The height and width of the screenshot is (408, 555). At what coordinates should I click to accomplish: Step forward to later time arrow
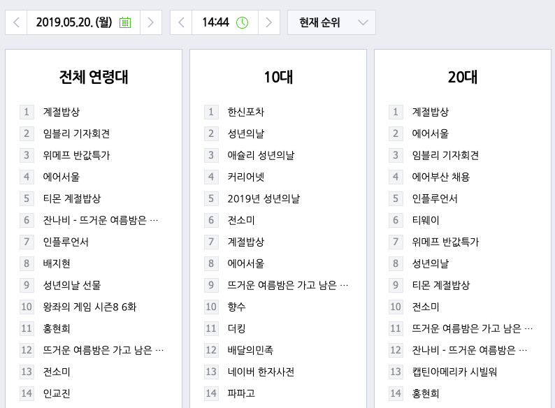pyautogui.click(x=268, y=22)
